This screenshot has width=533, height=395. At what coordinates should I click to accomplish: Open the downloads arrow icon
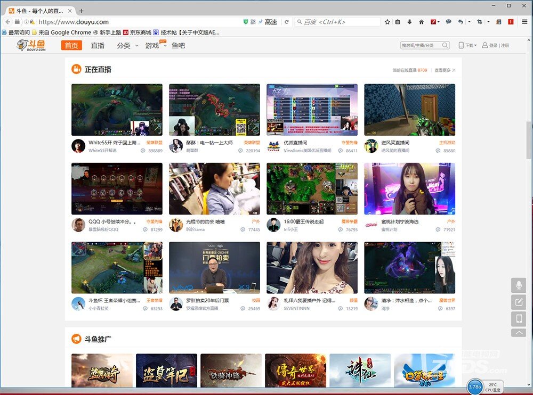(409, 22)
